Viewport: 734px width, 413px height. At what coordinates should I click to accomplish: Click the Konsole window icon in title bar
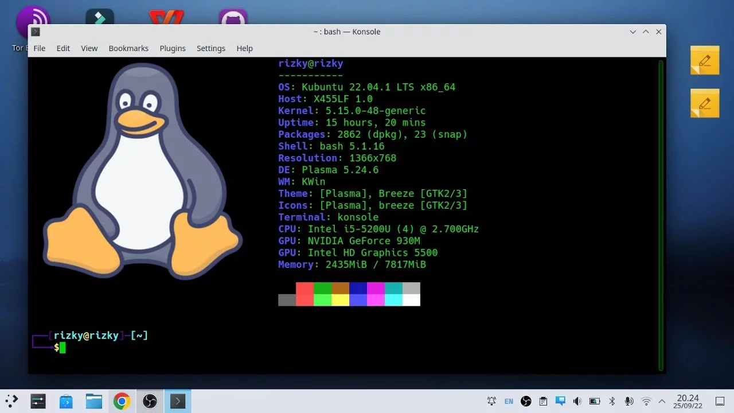click(x=36, y=32)
